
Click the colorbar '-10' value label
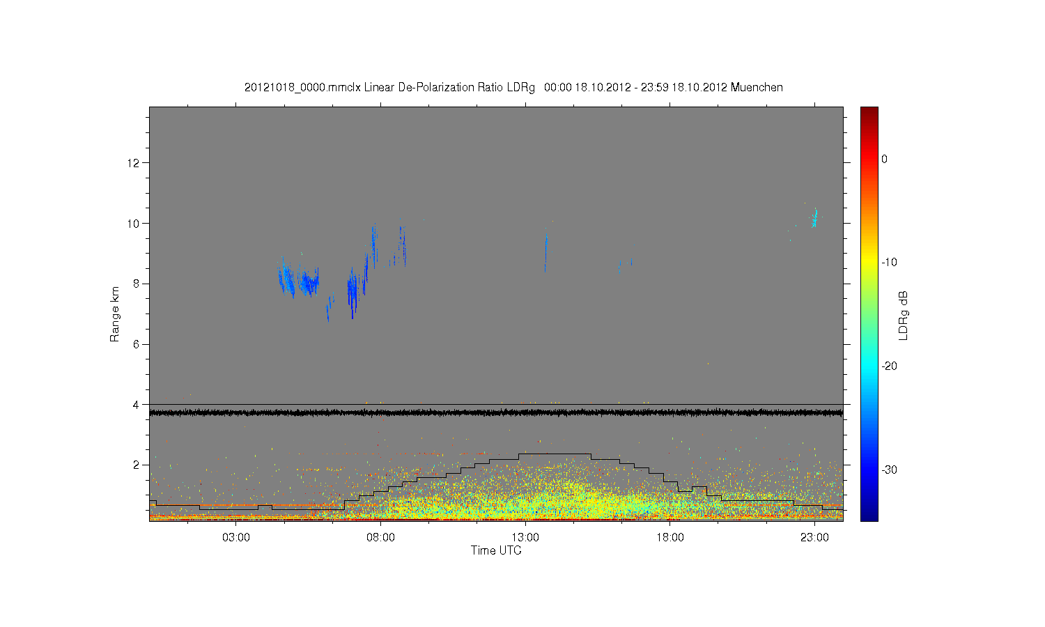point(889,263)
